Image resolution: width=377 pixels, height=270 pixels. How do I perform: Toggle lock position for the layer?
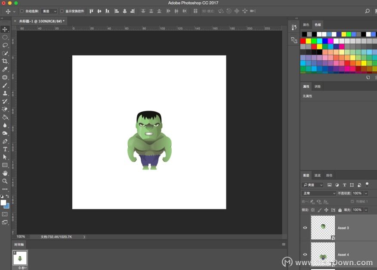[326, 210]
